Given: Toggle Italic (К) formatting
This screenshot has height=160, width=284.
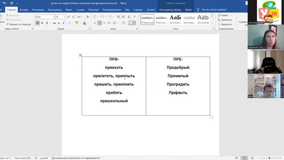Looking at the screenshot, I should pos(42,23).
